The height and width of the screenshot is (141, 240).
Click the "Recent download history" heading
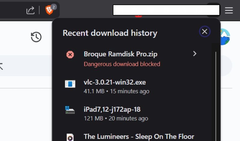(110, 33)
